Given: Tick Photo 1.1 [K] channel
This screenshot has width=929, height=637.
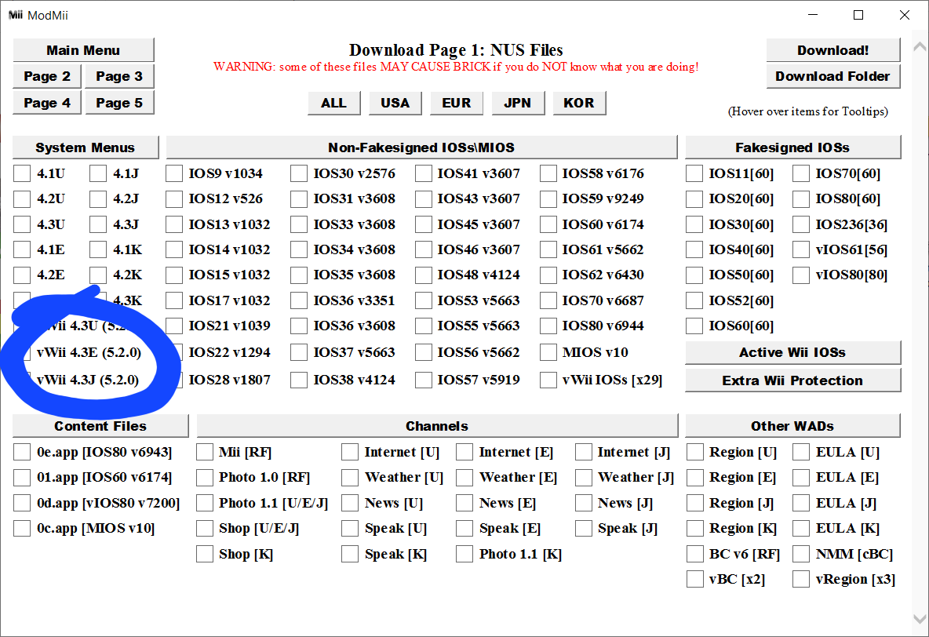Looking at the screenshot, I should [x=464, y=554].
